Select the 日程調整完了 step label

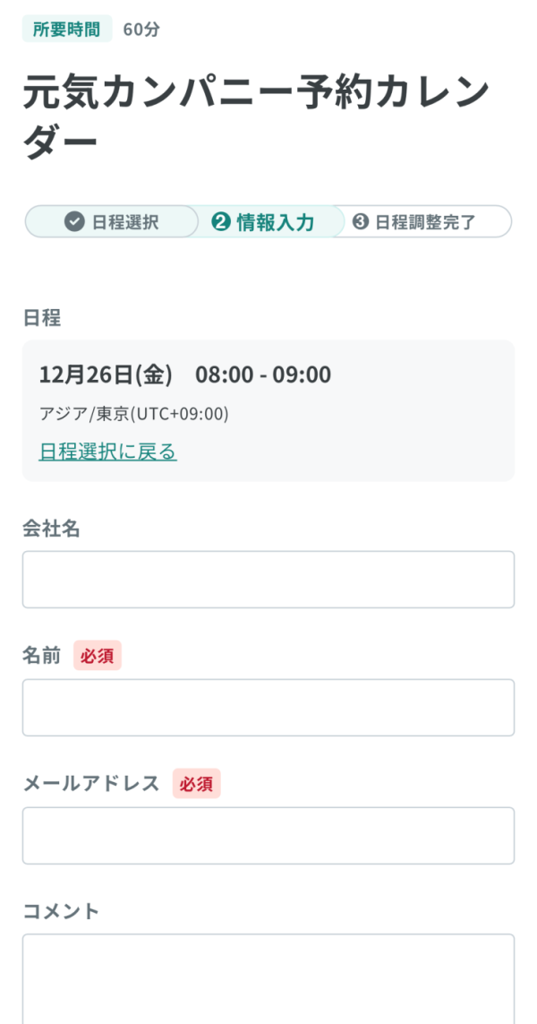(425, 222)
